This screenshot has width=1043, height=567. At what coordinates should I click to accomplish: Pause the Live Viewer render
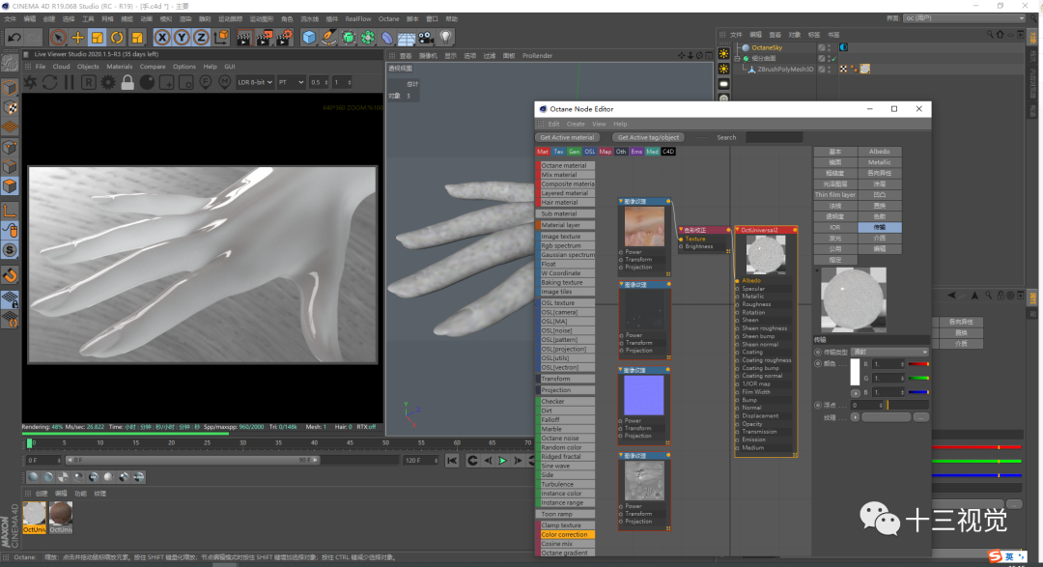click(70, 82)
